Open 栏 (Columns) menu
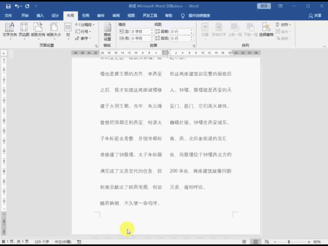The height and width of the screenshot is (246, 328). click(68, 31)
